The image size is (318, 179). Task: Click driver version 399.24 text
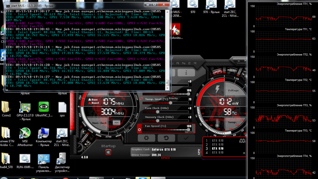tap(156, 155)
